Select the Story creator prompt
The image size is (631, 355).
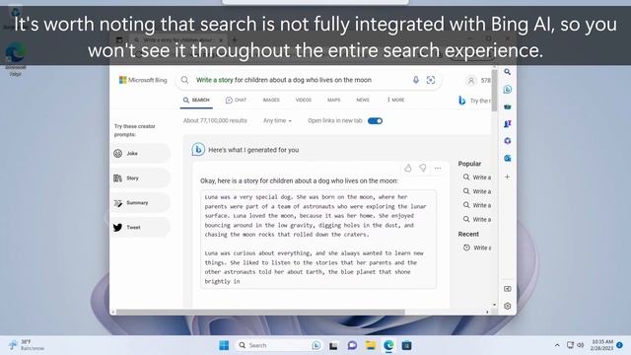[141, 177]
